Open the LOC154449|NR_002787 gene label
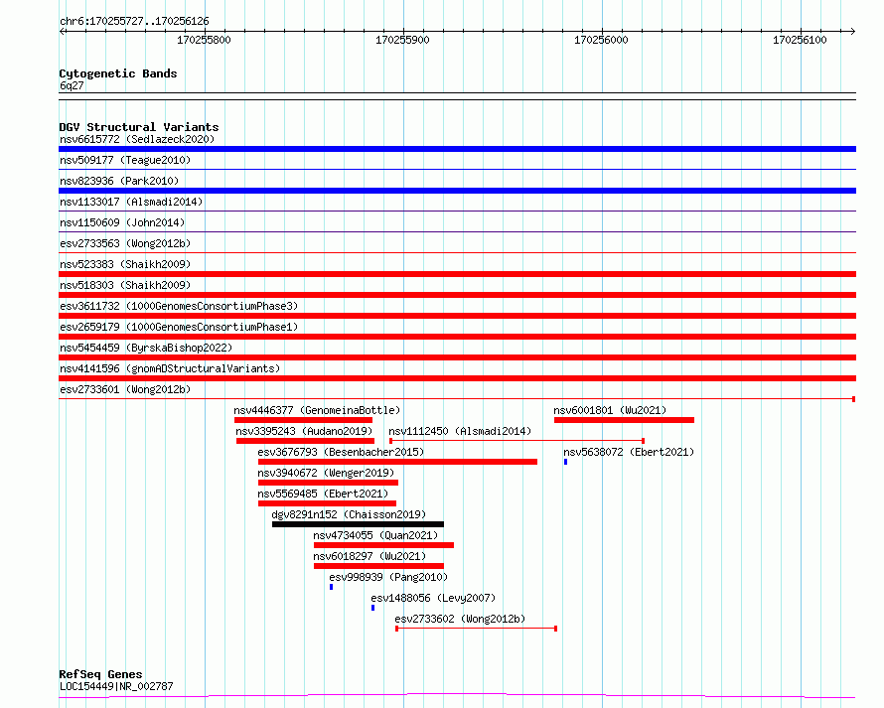884x708 pixels. (x=116, y=686)
